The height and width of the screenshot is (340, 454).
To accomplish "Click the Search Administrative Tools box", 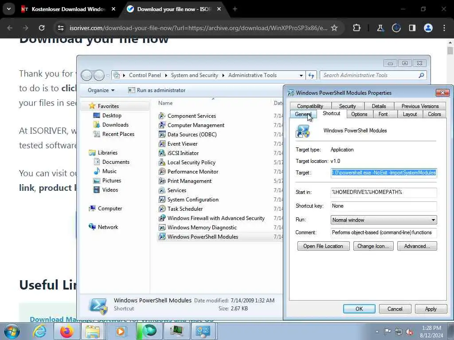I will [x=373, y=75].
